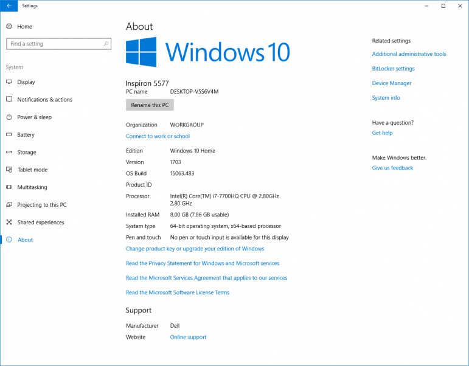Maximize the Settings window

point(443,5)
